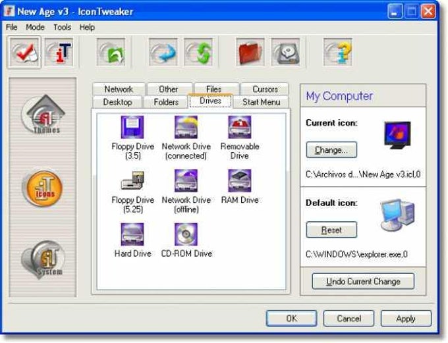Open the System sidebar section
The height and width of the screenshot is (343, 448).
click(x=43, y=259)
